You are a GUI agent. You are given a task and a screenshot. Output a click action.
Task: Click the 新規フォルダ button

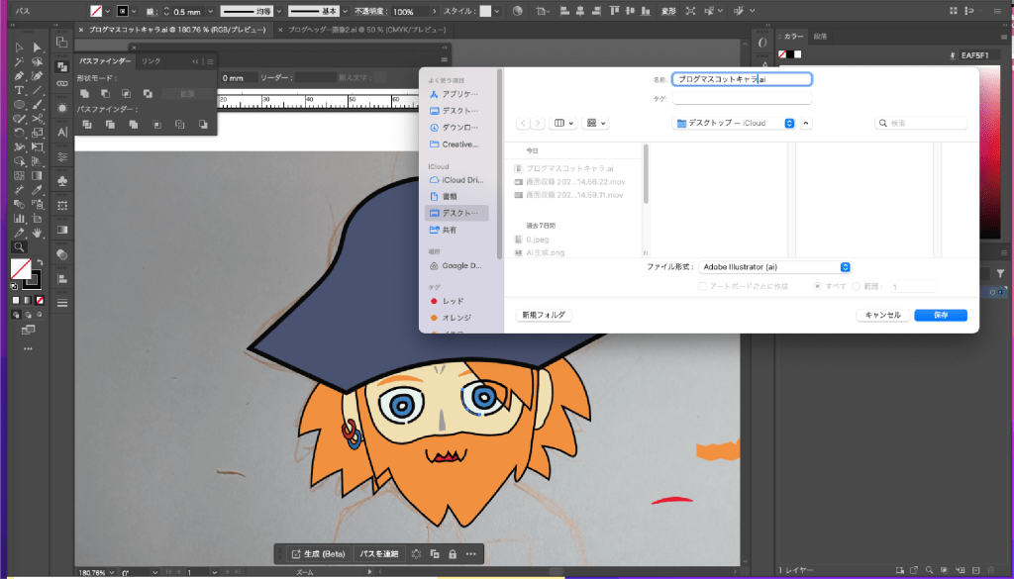(x=544, y=315)
